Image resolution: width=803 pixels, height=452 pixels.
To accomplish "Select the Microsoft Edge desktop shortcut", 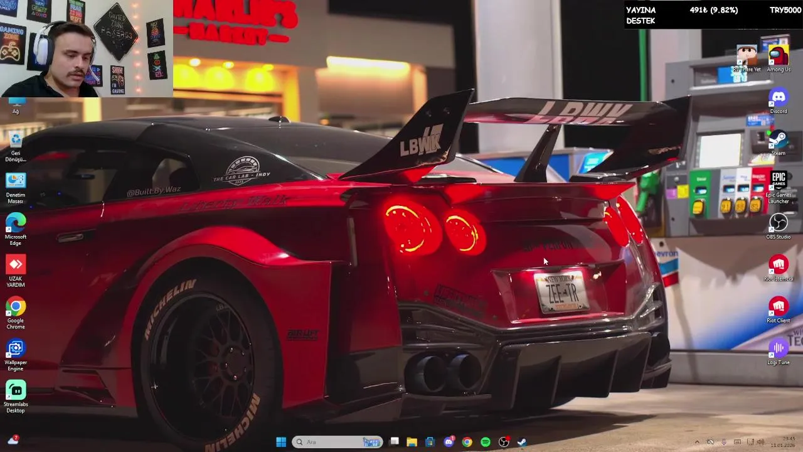I will pyautogui.click(x=16, y=230).
